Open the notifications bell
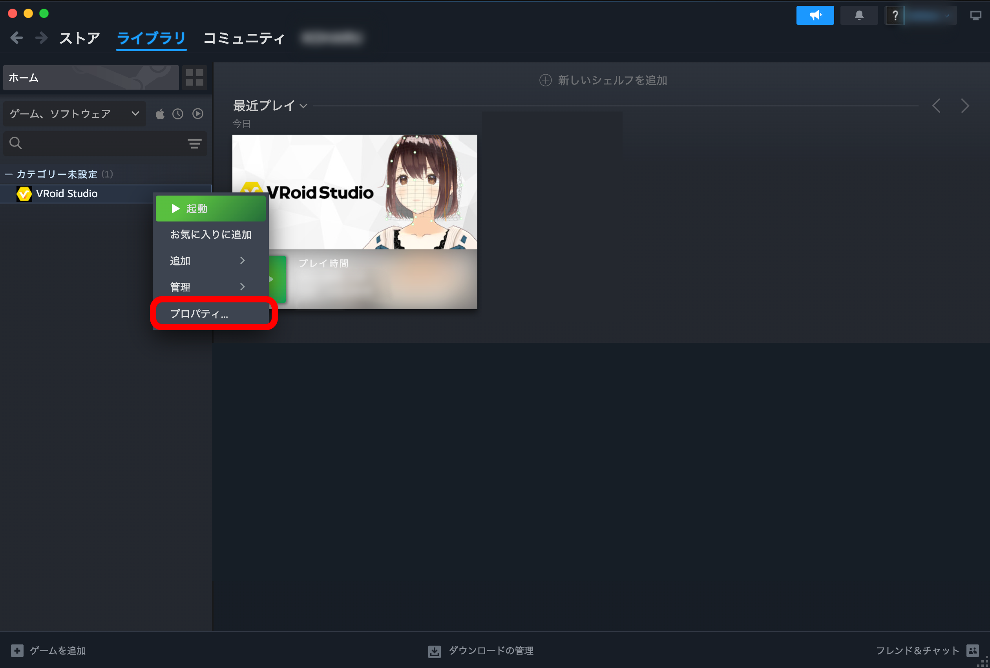990x668 pixels. (x=859, y=15)
